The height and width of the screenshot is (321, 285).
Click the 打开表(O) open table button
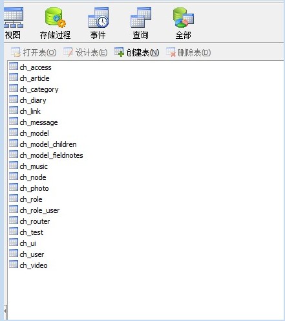[x=34, y=52]
